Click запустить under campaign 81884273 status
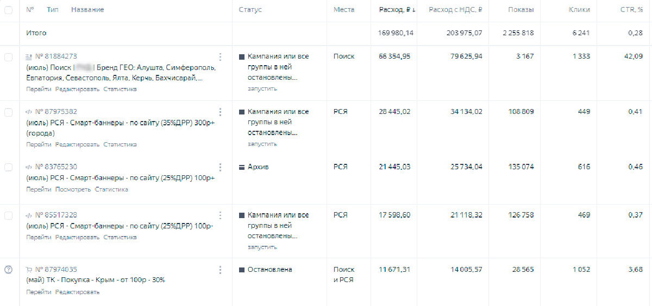 point(262,88)
